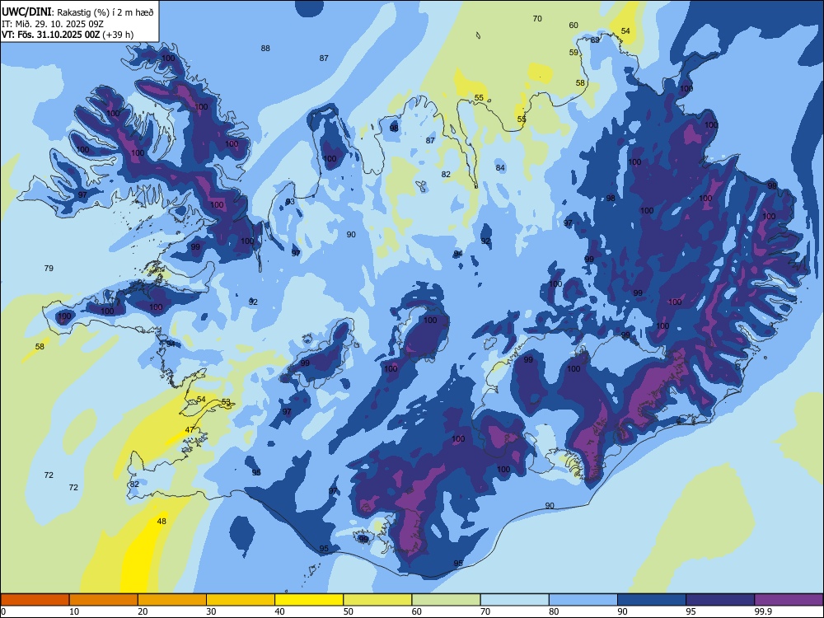Click the legend tick label '80'
Viewport: 824px width, 618px height.
[554, 611]
